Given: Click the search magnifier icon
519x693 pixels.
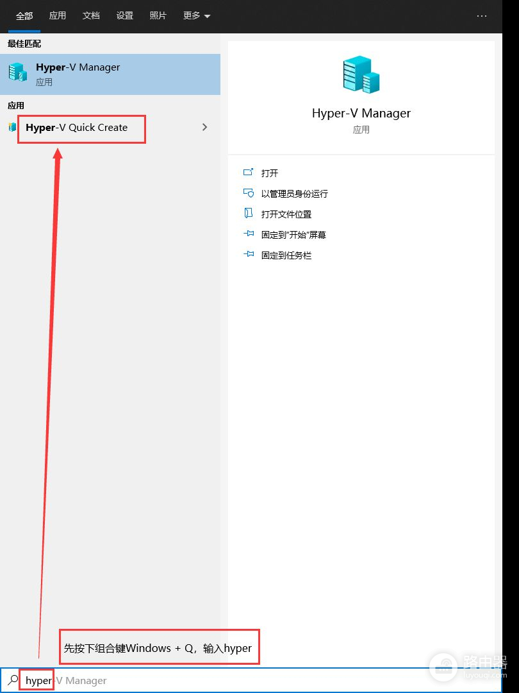Looking at the screenshot, I should pyautogui.click(x=13, y=680).
